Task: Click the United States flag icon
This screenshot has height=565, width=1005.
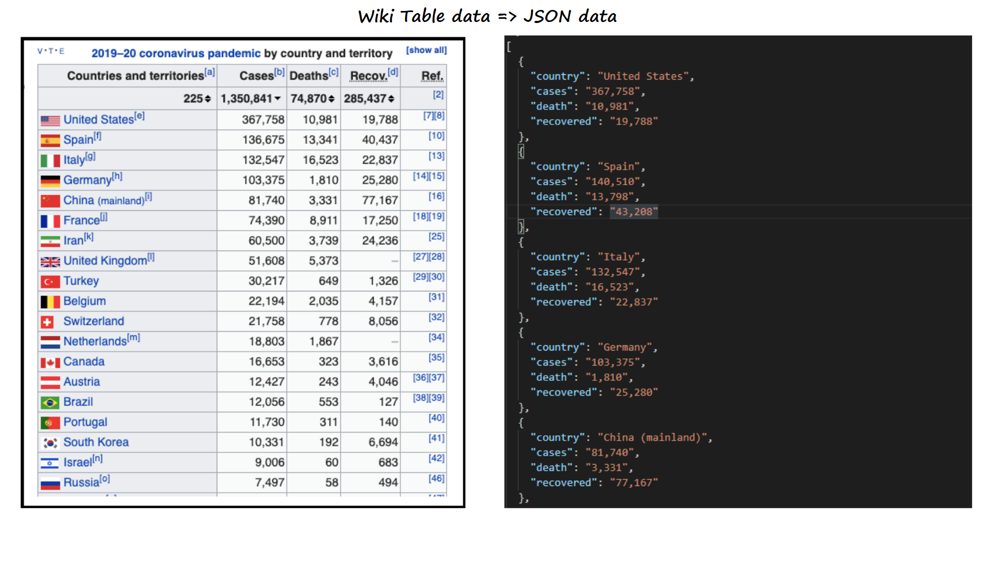Action: [x=50, y=120]
